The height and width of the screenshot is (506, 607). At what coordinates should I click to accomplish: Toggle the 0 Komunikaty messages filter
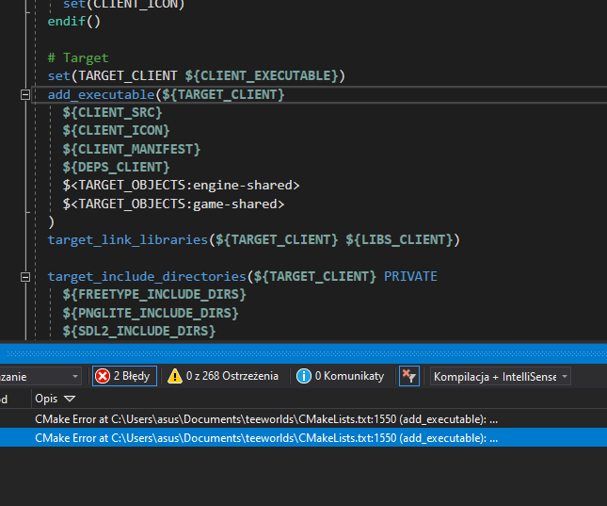coord(341,376)
